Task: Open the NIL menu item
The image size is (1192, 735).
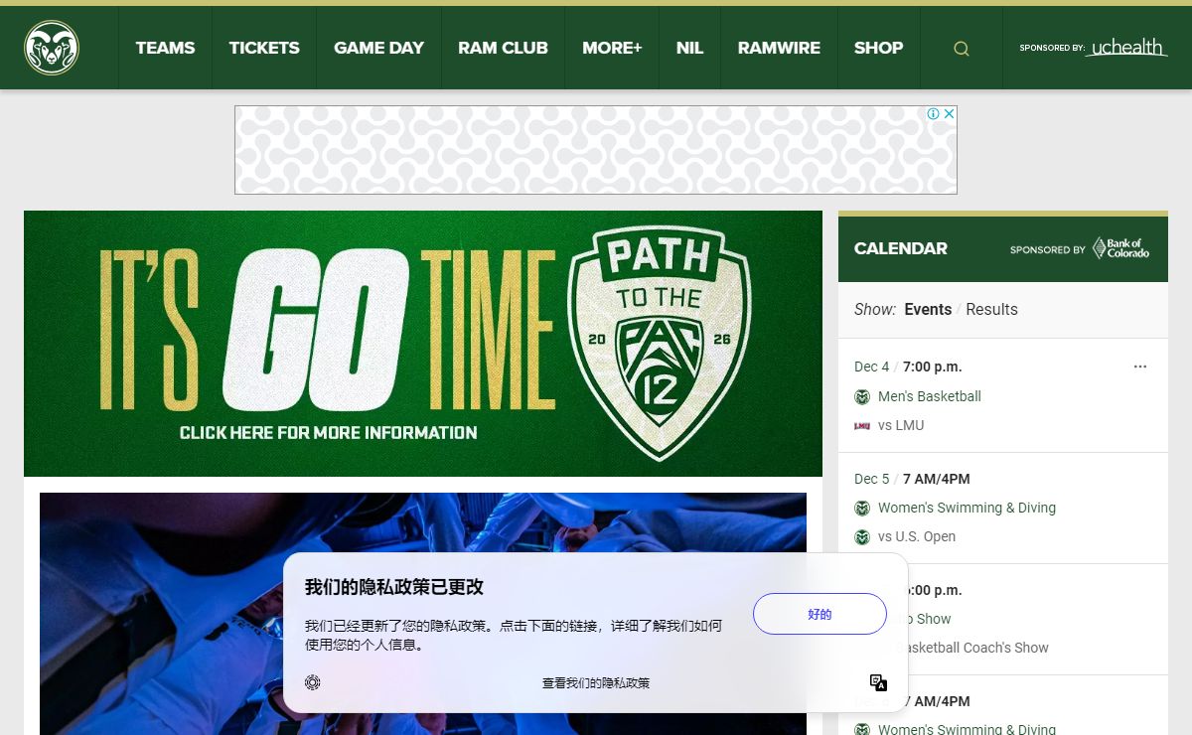Action: 689,48
